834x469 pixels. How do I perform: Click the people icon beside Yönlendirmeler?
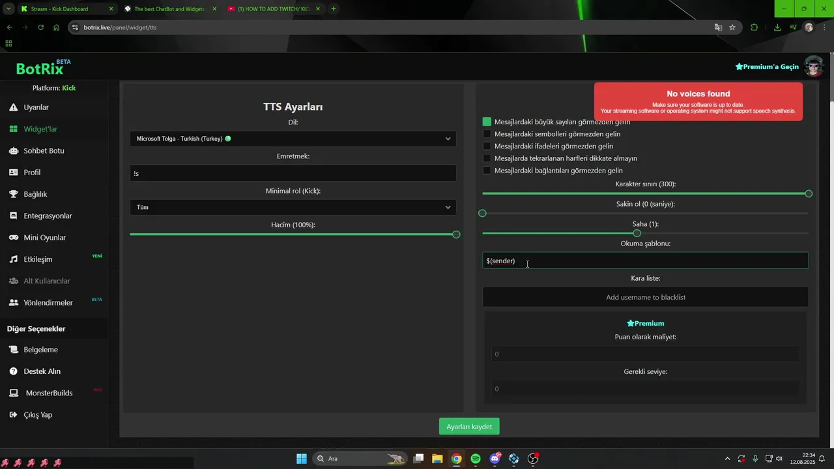(14, 303)
